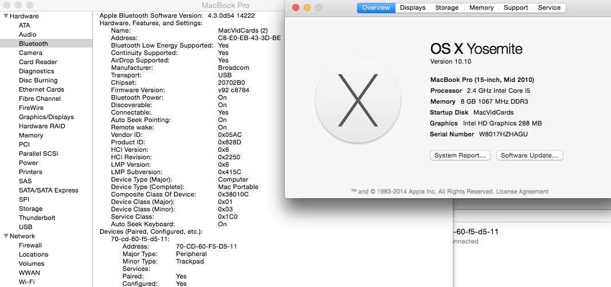
Task: Minimize the About This Mac window
Action: pos(307,7)
